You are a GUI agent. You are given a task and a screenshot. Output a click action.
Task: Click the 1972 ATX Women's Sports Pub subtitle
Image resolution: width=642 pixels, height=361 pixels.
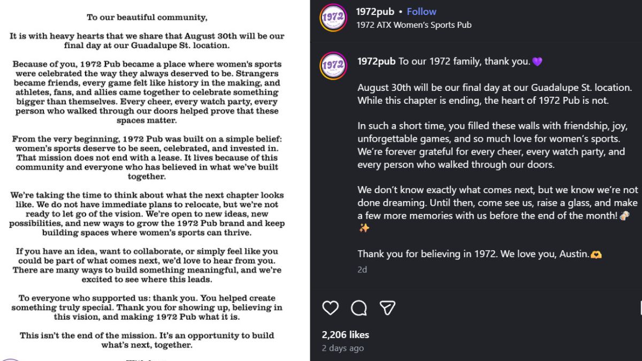pos(414,25)
